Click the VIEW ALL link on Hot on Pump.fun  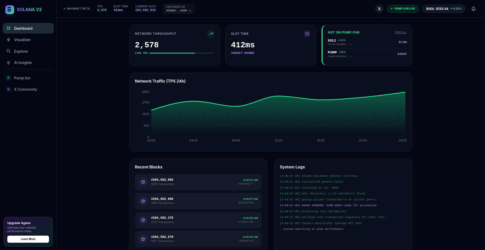point(401,32)
